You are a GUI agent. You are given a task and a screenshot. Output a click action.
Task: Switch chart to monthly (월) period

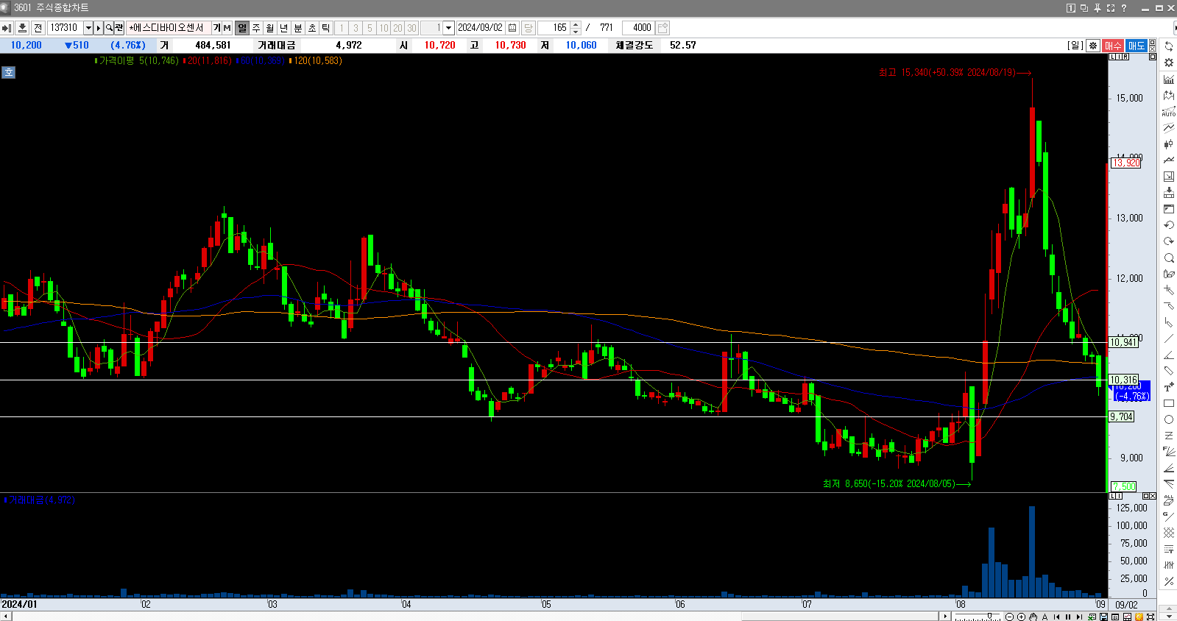270,28
